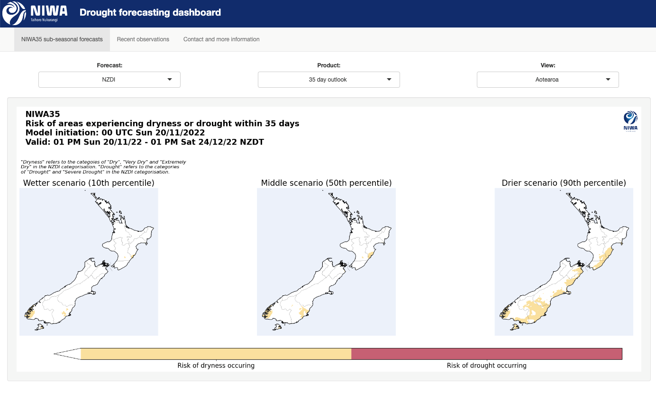Open the View dropdown showing Aotearoa
The height and width of the screenshot is (394, 656).
(x=547, y=80)
